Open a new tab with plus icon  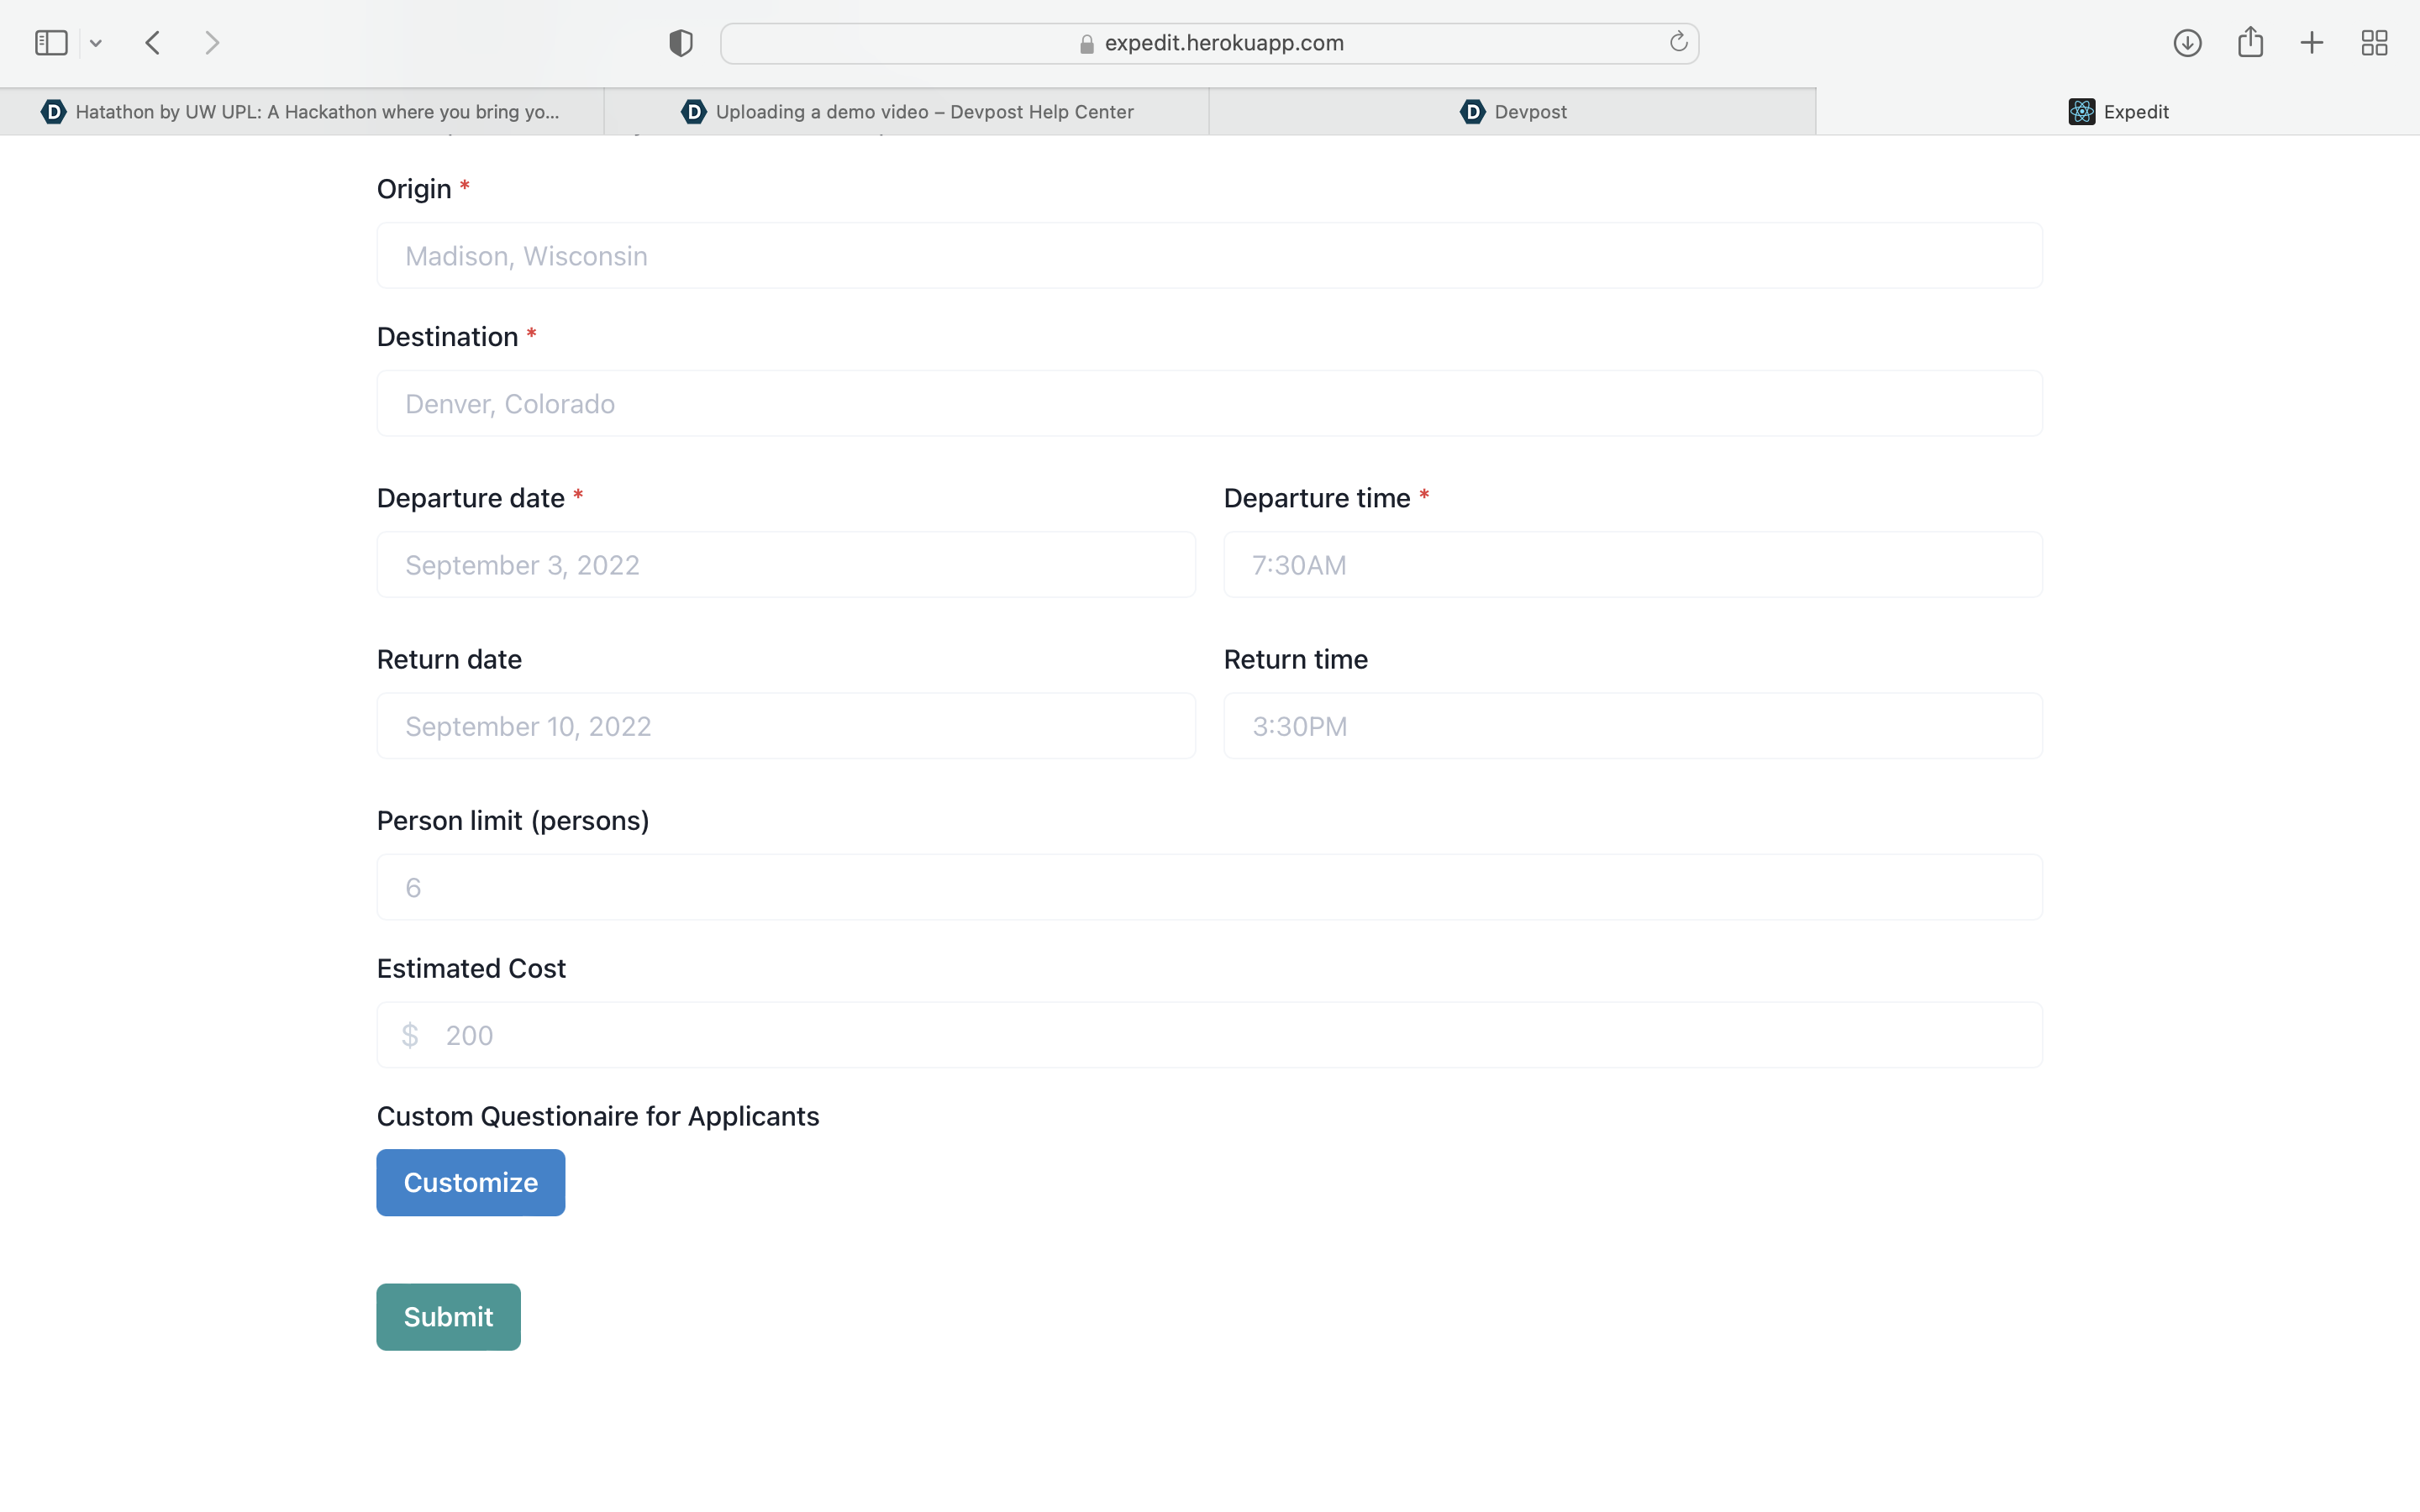[x=2312, y=43]
